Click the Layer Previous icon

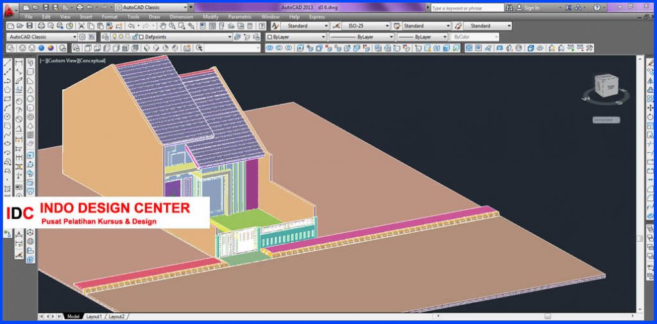click(246, 37)
